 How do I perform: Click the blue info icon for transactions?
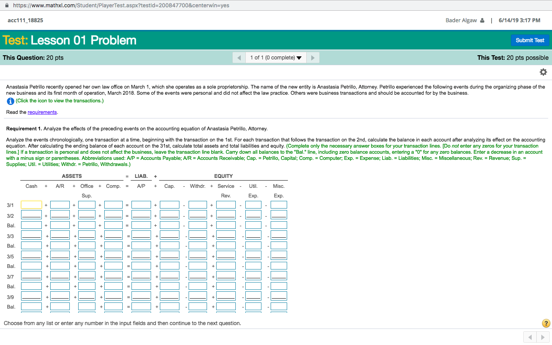click(10, 101)
